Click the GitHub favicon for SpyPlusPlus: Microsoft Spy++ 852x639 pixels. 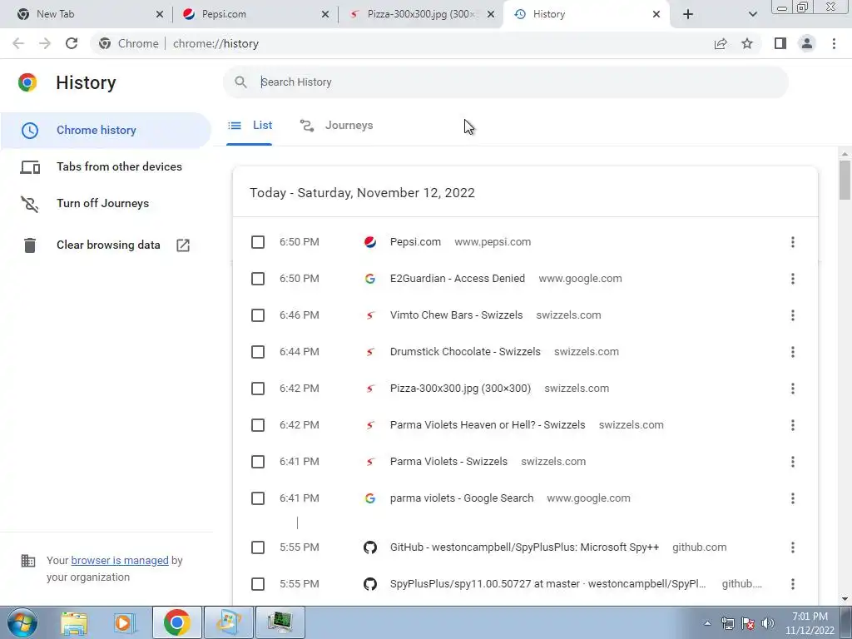(x=370, y=547)
